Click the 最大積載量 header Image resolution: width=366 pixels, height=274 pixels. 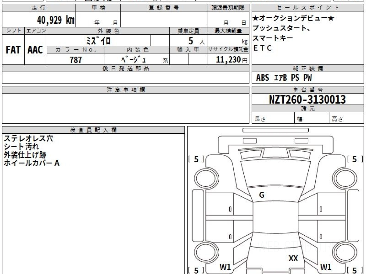click(x=228, y=31)
